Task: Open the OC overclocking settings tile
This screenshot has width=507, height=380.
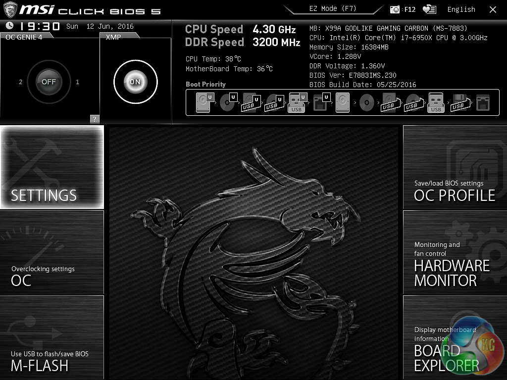Action: coord(52,252)
